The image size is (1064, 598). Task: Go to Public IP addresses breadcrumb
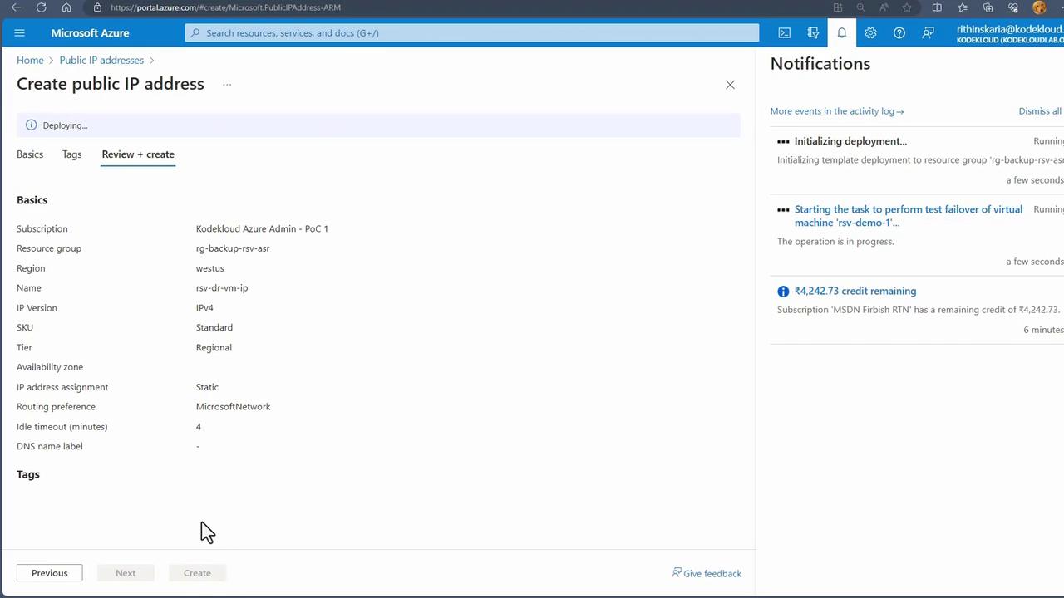pos(101,61)
